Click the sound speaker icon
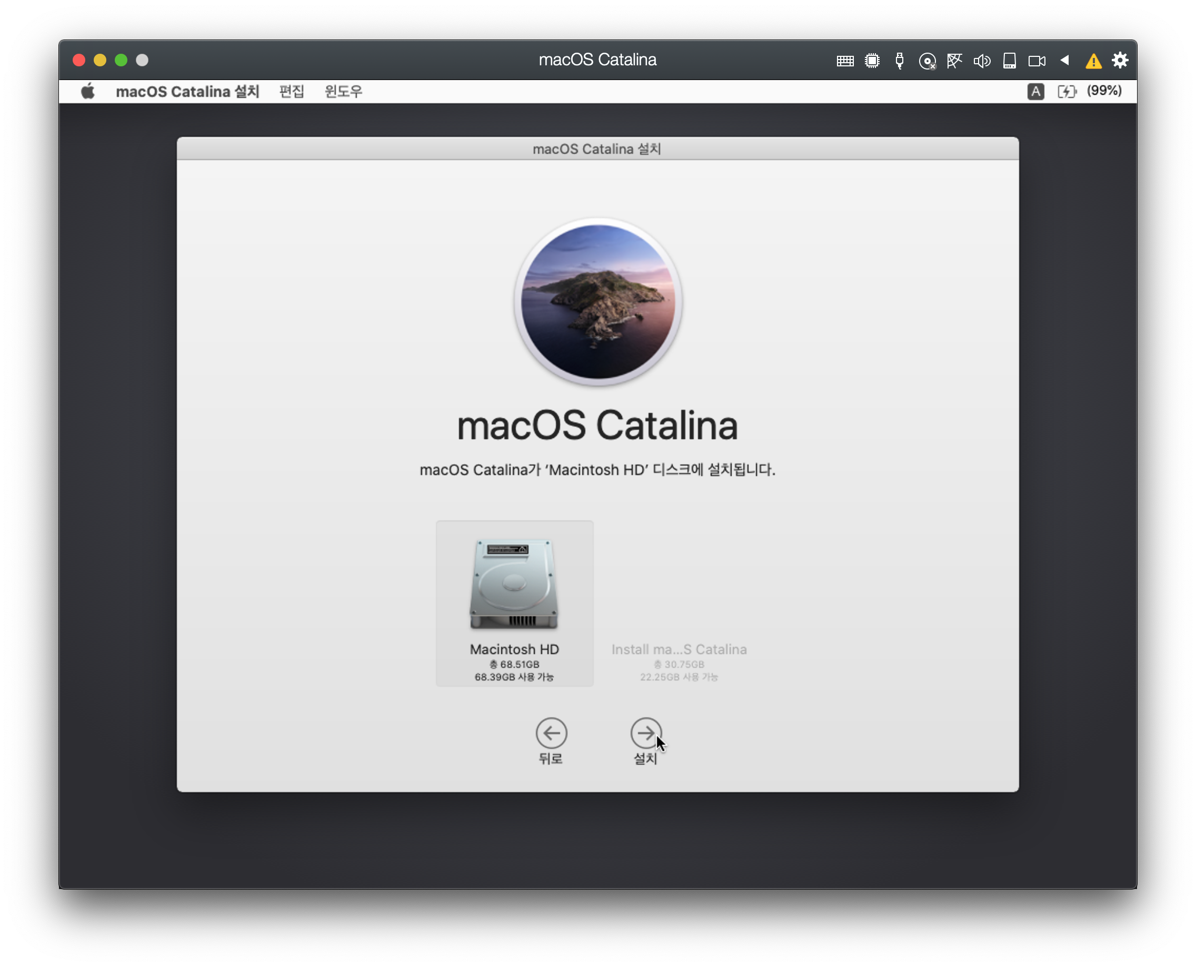 pyautogui.click(x=982, y=61)
